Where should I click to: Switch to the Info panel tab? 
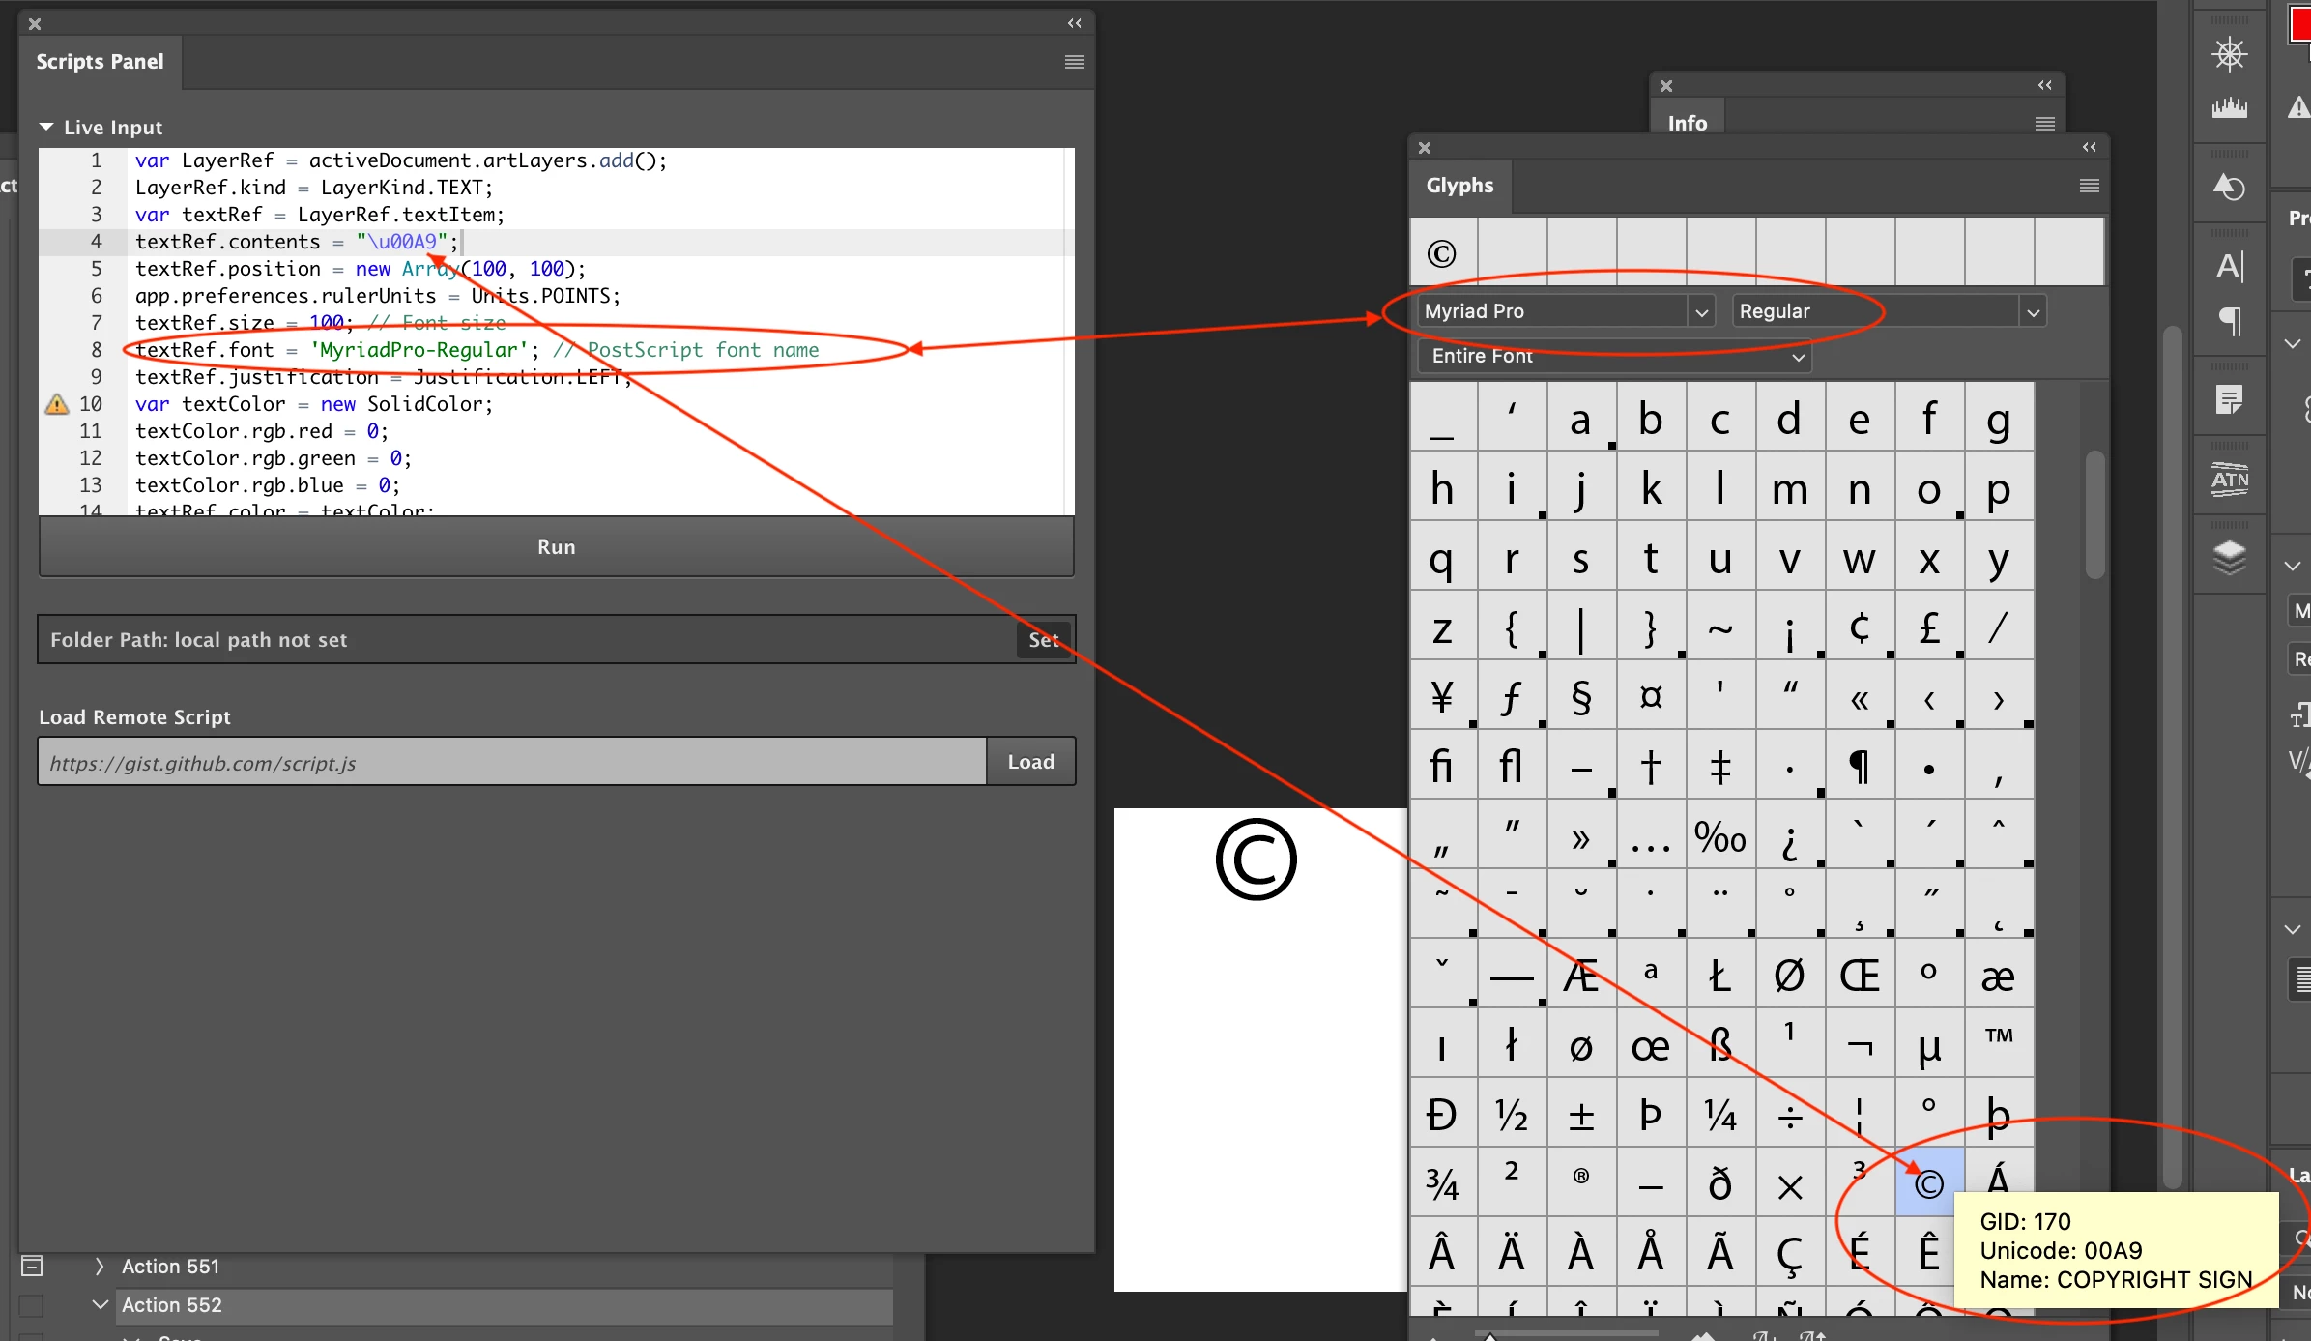coord(1687,123)
